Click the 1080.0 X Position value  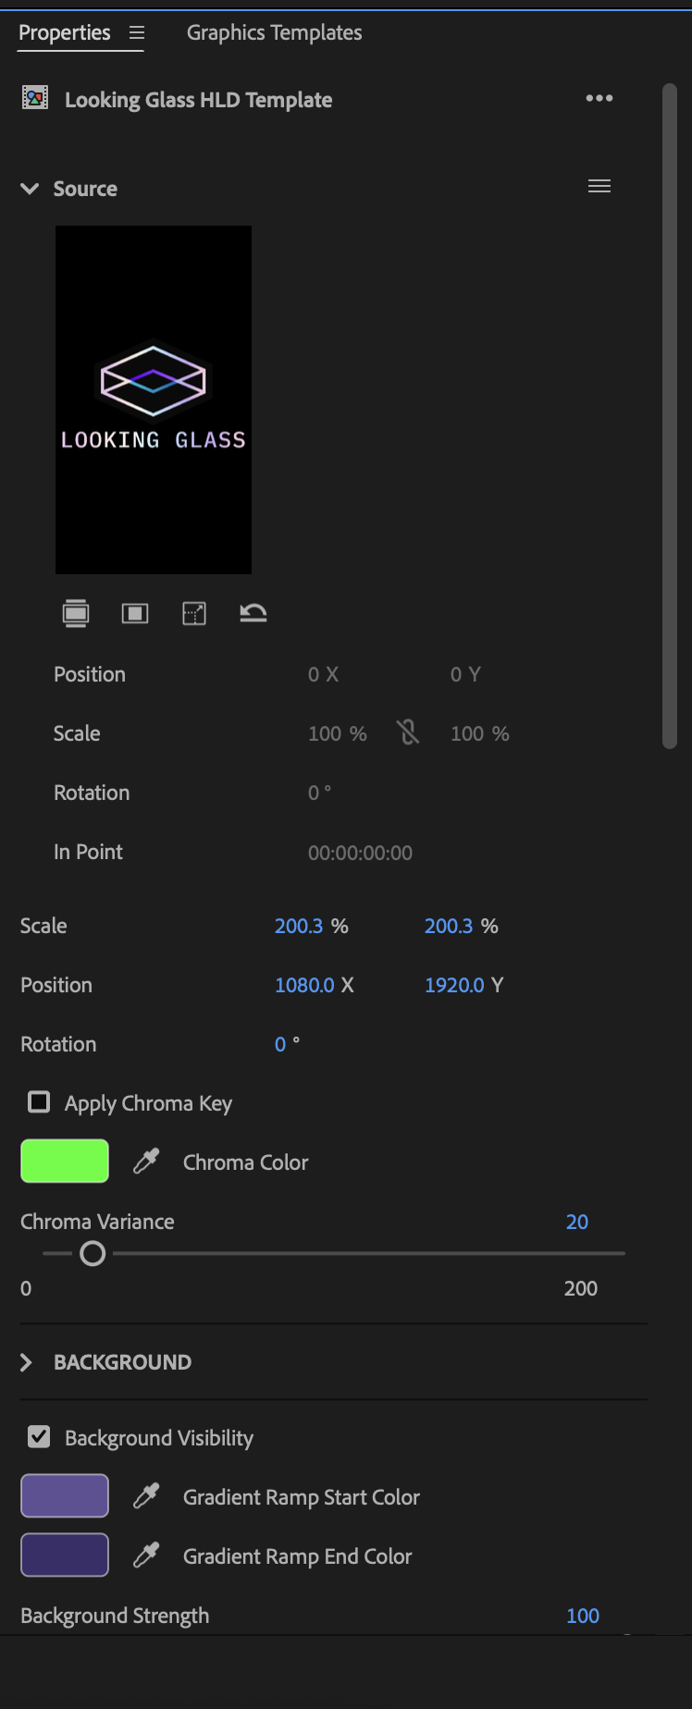pos(304,985)
